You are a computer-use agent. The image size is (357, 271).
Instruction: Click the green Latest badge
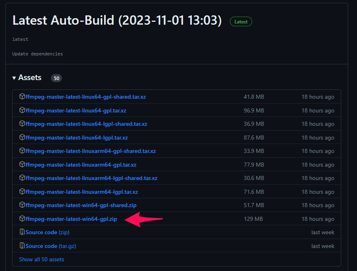(241, 21)
